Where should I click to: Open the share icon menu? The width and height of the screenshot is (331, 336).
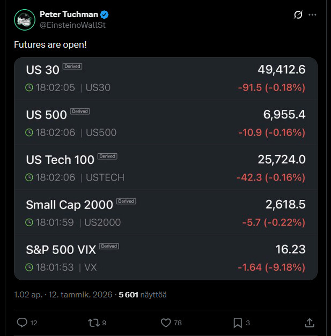(310, 323)
